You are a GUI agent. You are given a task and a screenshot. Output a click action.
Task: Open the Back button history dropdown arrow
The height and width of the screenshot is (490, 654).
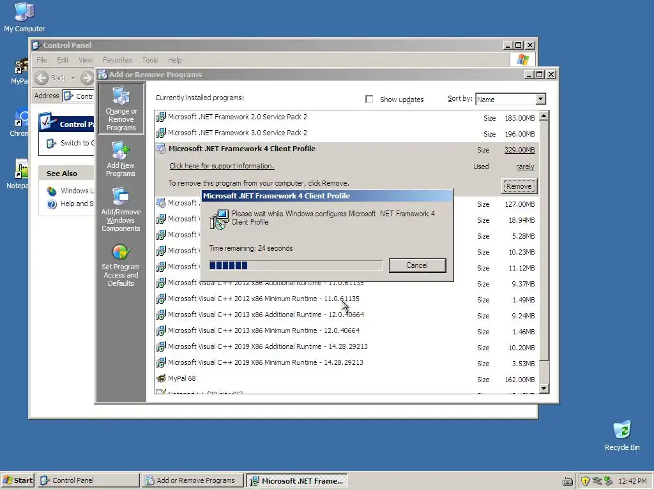73,78
